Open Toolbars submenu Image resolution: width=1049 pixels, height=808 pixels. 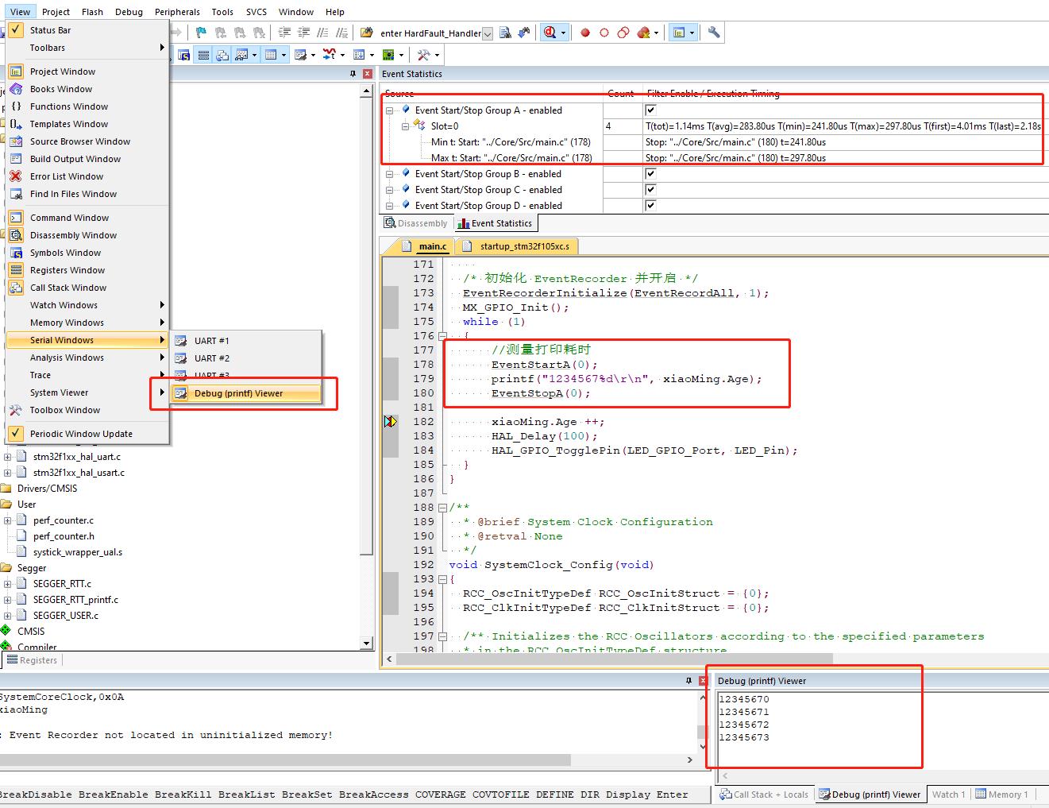(x=87, y=48)
